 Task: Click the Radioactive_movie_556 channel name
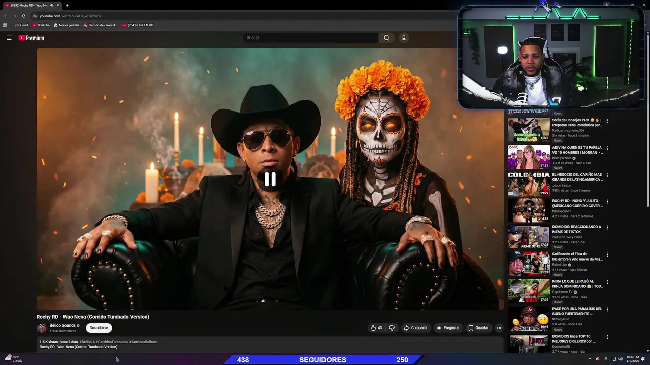(x=568, y=130)
